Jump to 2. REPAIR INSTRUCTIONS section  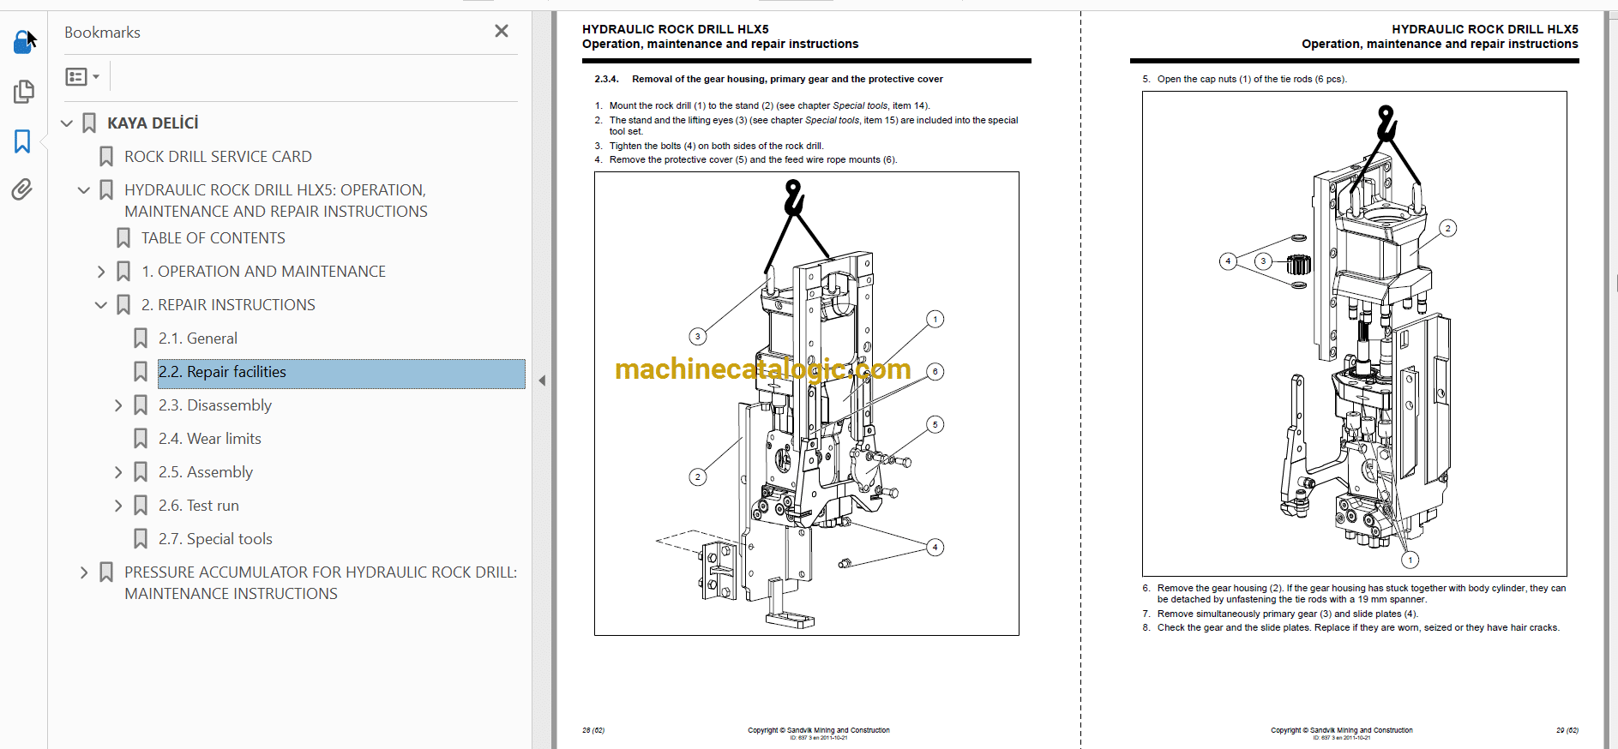pyautogui.click(x=228, y=305)
